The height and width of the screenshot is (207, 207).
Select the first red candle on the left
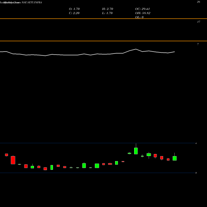[x=7, y=155]
